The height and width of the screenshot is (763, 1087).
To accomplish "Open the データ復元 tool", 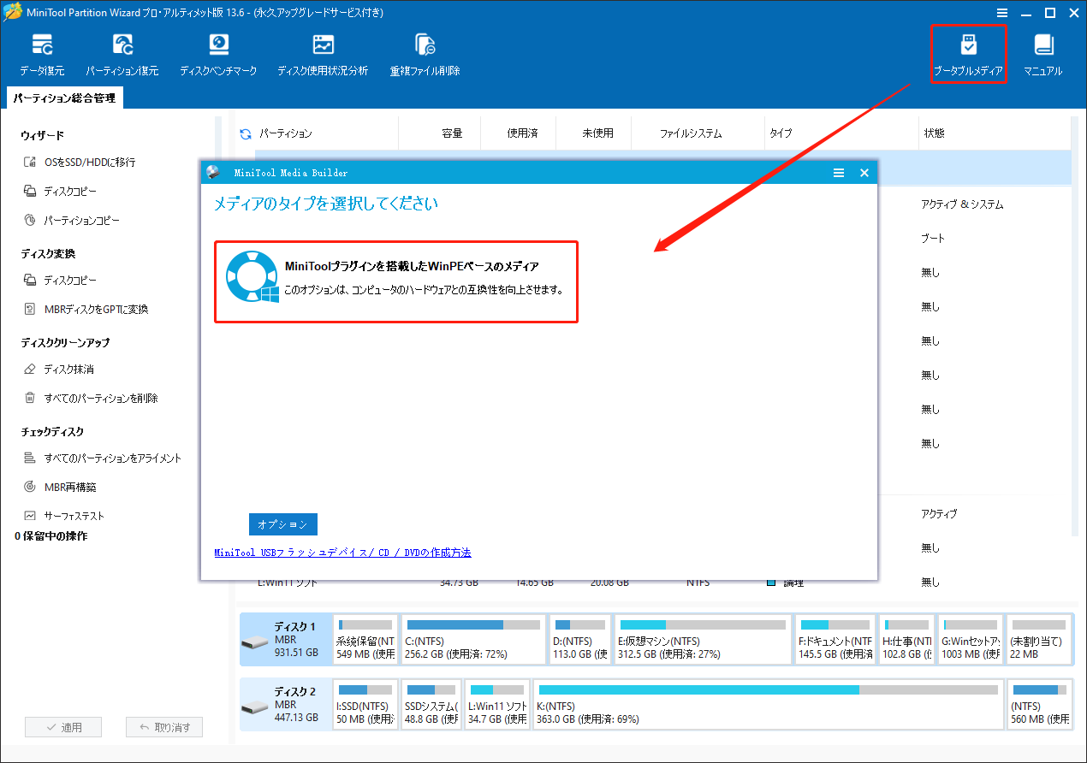I will pyautogui.click(x=42, y=56).
